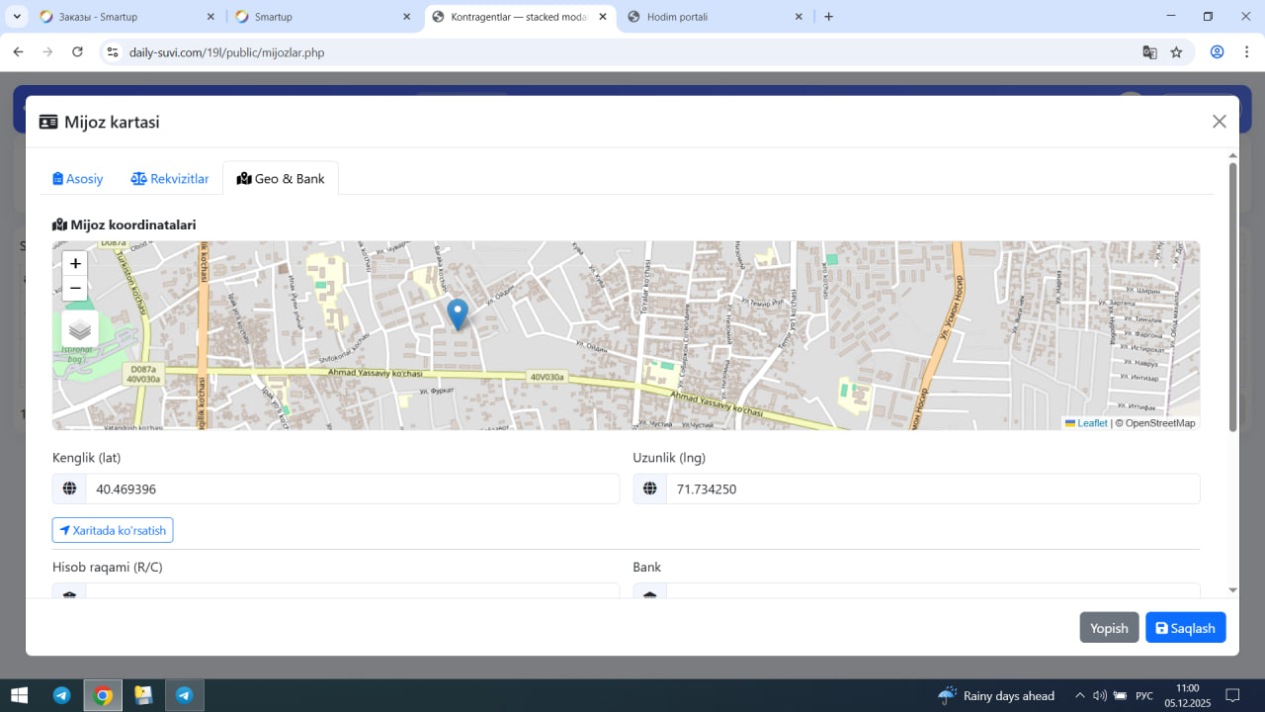Reload the page
Screen dimensions: 1265x712
(x=77, y=52)
